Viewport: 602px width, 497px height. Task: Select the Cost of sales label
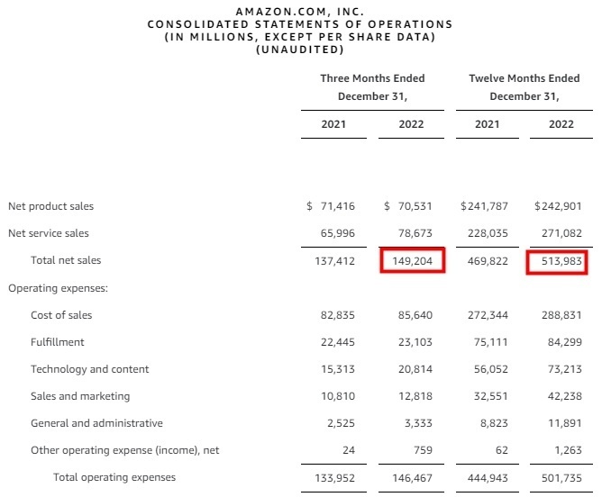point(61,315)
